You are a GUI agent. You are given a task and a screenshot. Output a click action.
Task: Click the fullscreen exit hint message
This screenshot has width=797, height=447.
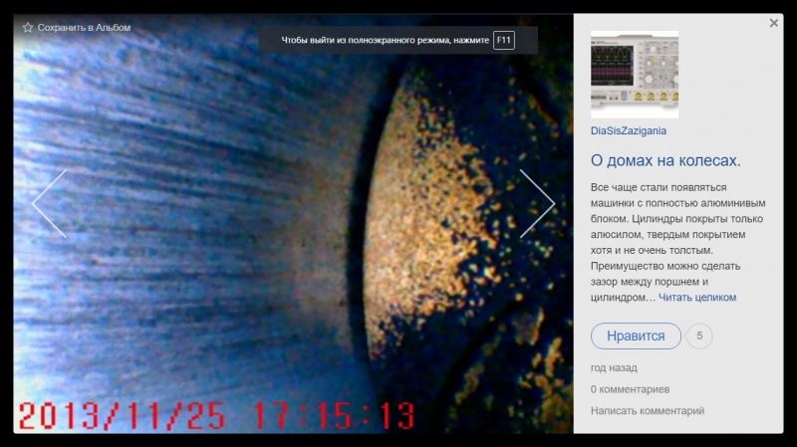385,41
